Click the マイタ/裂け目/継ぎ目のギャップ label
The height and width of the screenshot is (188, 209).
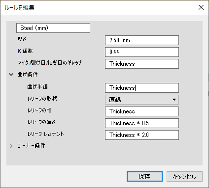(x=49, y=63)
